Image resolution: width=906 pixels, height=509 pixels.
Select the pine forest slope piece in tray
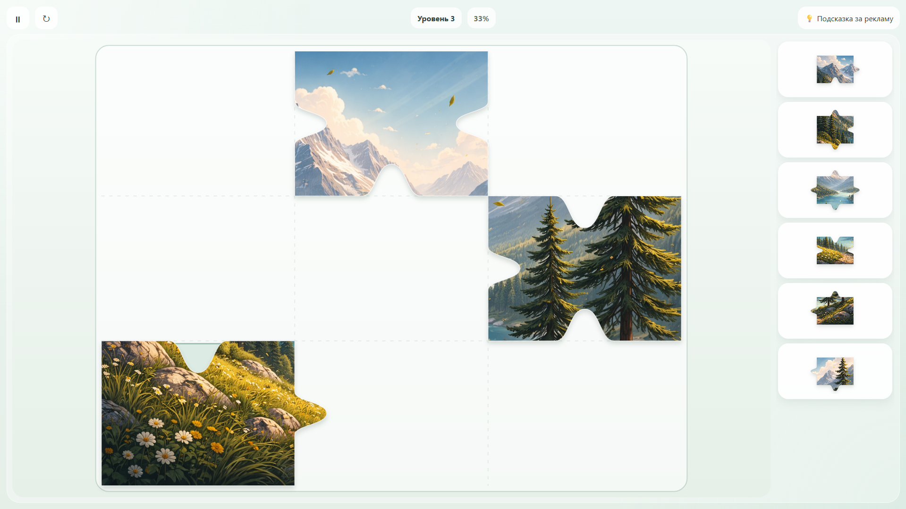pyautogui.click(x=835, y=130)
